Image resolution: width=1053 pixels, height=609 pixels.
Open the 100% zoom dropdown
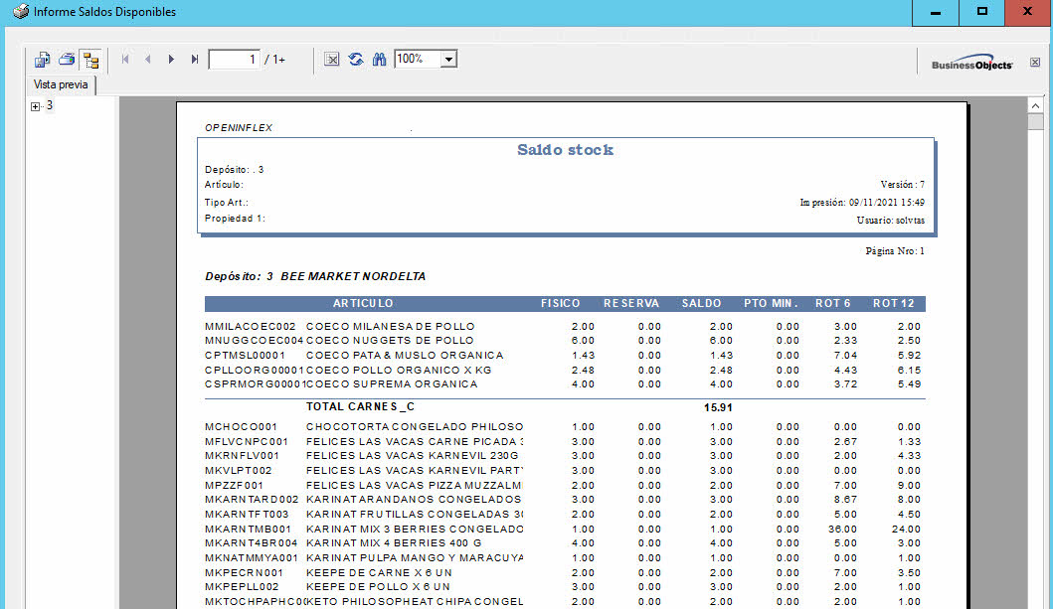coord(448,59)
